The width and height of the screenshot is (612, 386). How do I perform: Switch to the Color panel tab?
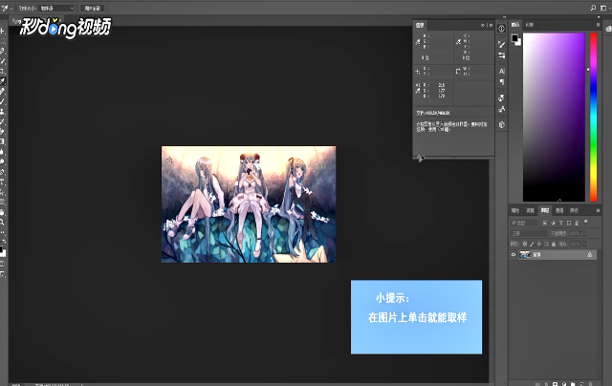pyautogui.click(x=515, y=25)
